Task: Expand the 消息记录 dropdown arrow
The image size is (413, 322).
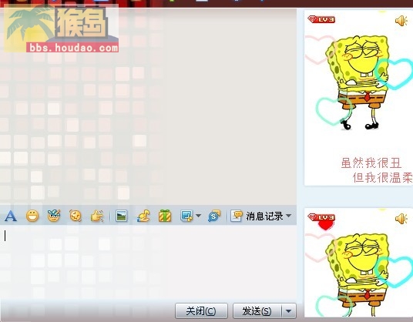Action: point(289,216)
